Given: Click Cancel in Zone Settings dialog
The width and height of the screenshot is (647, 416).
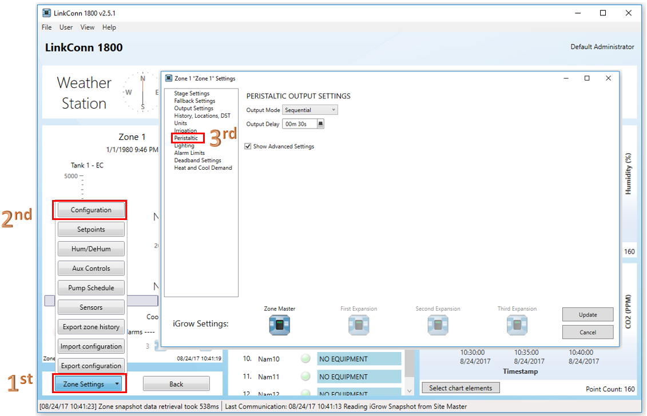Looking at the screenshot, I should (x=588, y=333).
